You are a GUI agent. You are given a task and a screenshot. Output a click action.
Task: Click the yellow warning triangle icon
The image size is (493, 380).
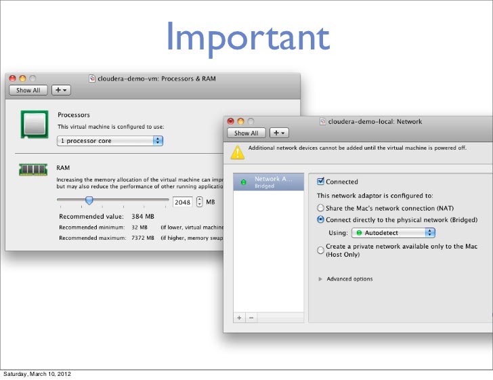point(238,152)
